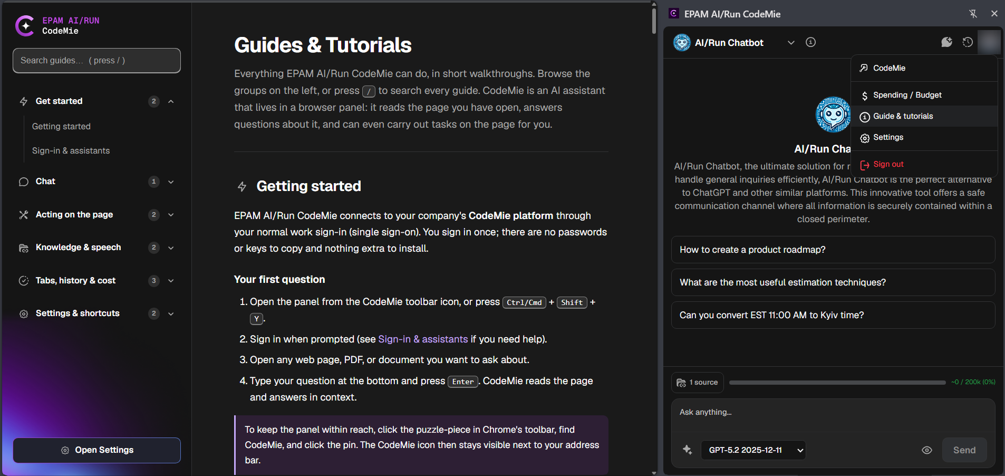Toggle the eye visibility icon near Send

[927, 450]
